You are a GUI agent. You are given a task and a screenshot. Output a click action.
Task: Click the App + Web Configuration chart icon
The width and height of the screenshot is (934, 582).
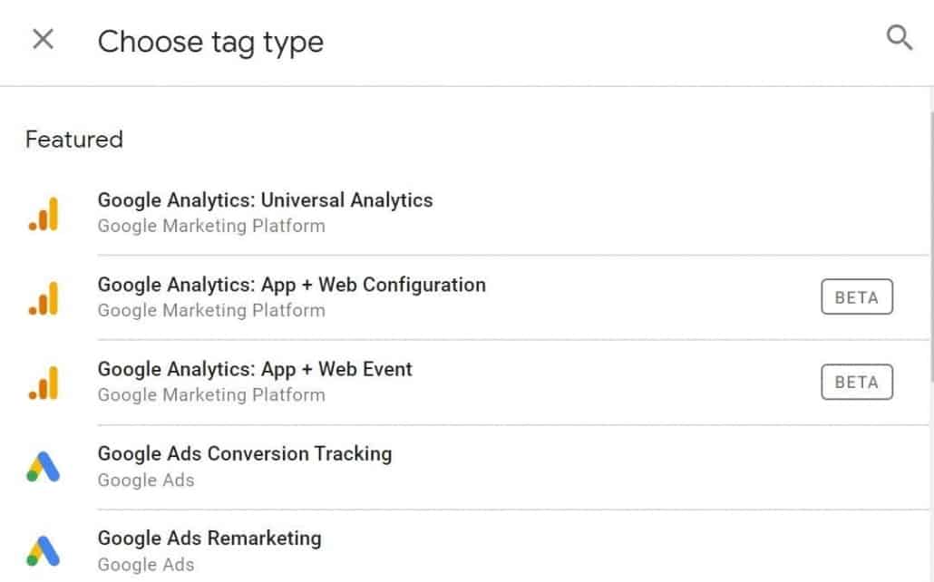(44, 298)
